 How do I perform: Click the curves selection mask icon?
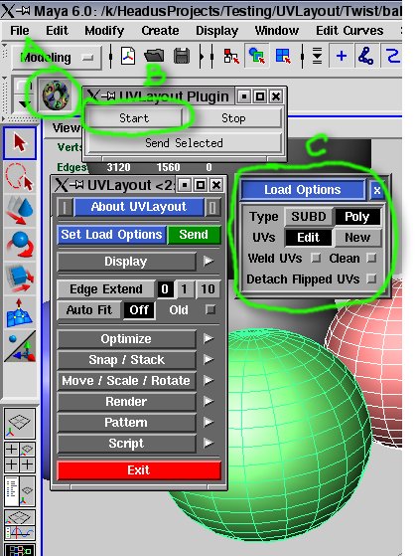pos(391,56)
